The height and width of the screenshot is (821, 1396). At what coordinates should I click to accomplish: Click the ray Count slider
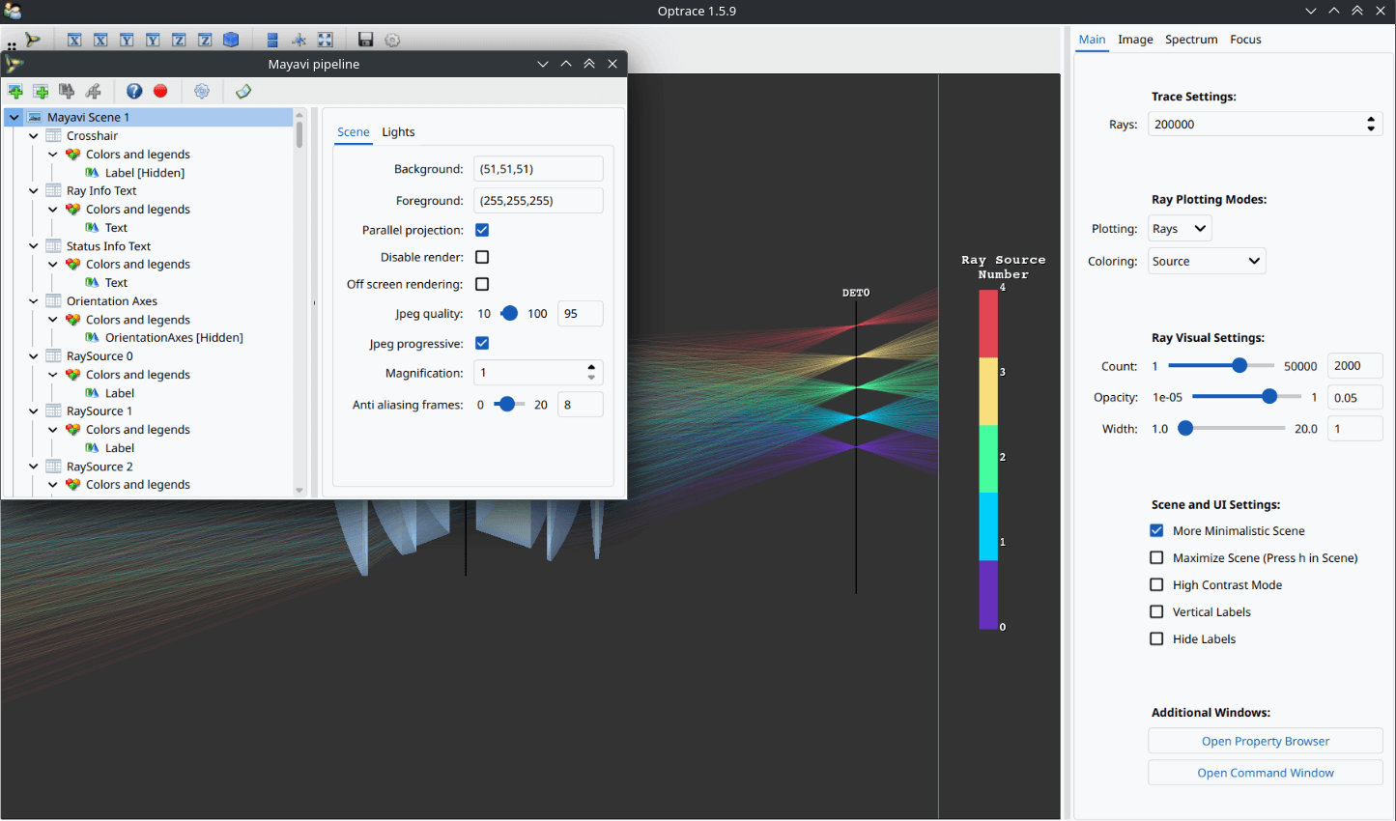click(x=1221, y=366)
